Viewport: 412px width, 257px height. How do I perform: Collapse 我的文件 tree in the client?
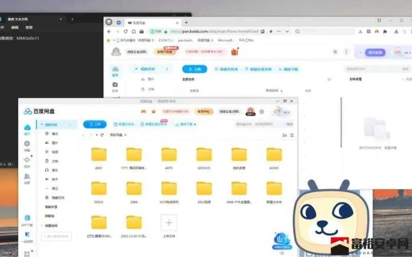tap(42, 124)
